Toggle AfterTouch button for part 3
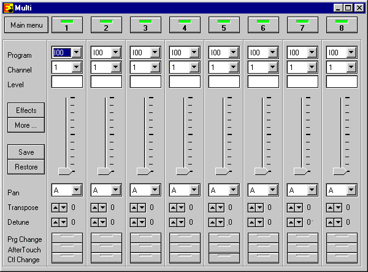368x272 pixels. [145, 247]
